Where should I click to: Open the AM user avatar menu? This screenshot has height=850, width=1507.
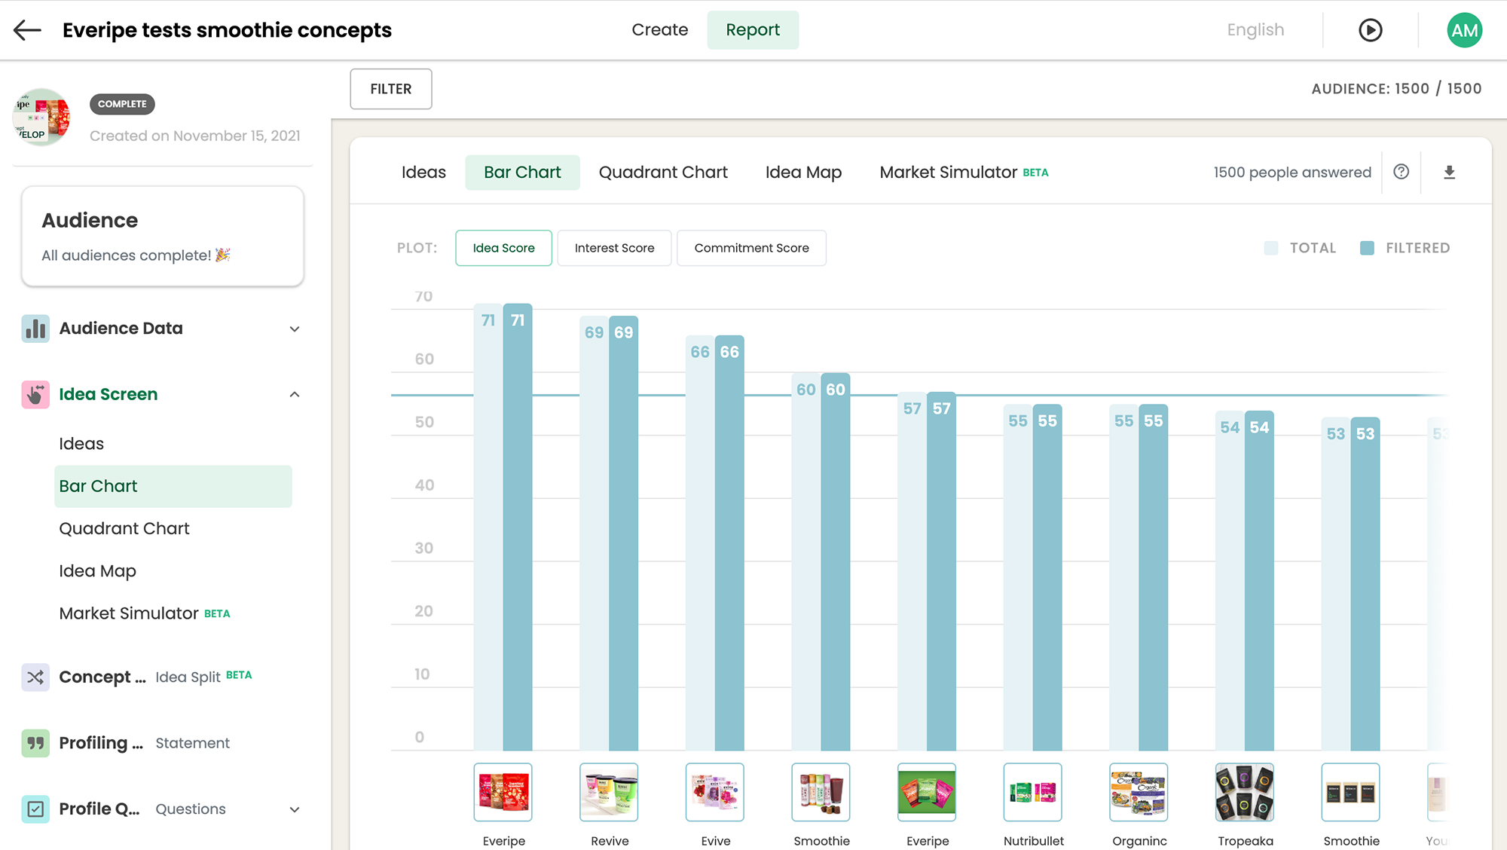point(1464,30)
